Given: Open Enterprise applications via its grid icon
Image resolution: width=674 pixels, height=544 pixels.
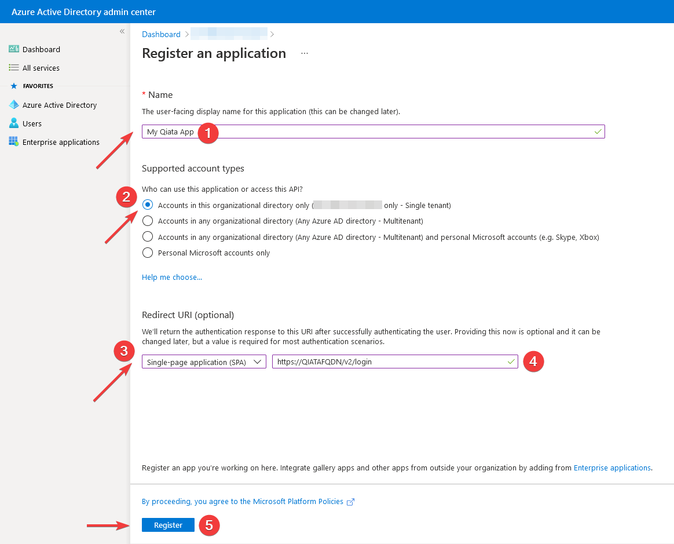Looking at the screenshot, I should 13,141.
